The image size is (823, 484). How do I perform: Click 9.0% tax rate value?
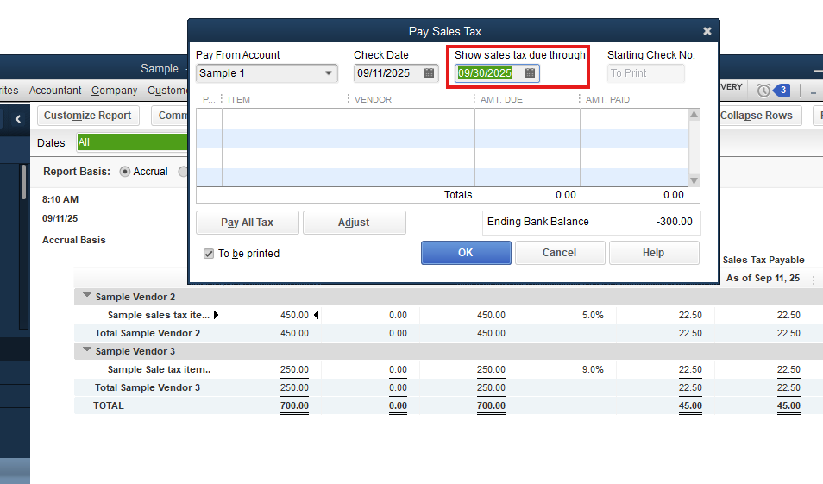[593, 369]
